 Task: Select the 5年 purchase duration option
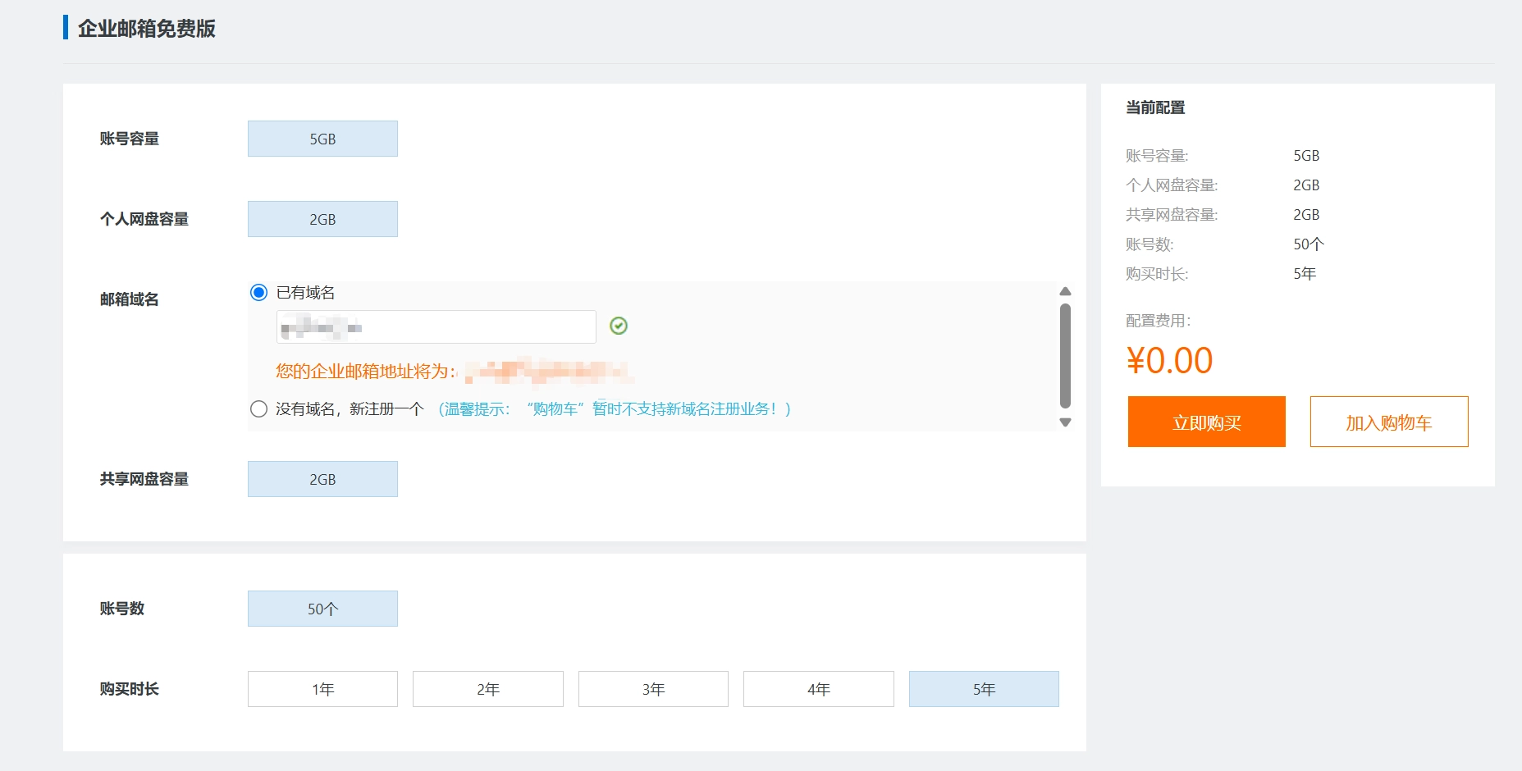click(984, 689)
